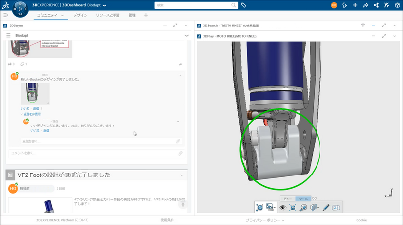Open the Biodapt community menu icon
The image size is (403, 225).
click(x=8, y=35)
